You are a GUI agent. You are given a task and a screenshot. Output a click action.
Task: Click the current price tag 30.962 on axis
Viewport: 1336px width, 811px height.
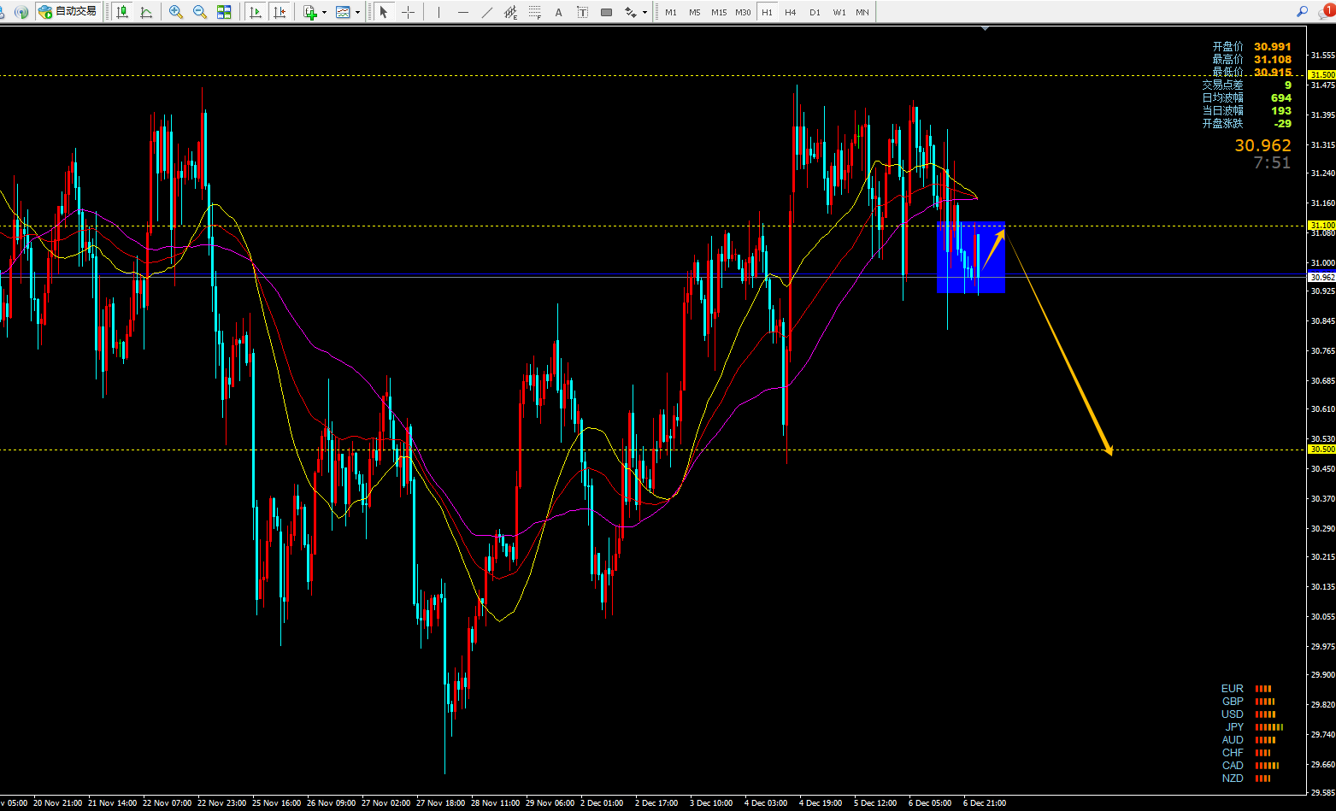1321,277
